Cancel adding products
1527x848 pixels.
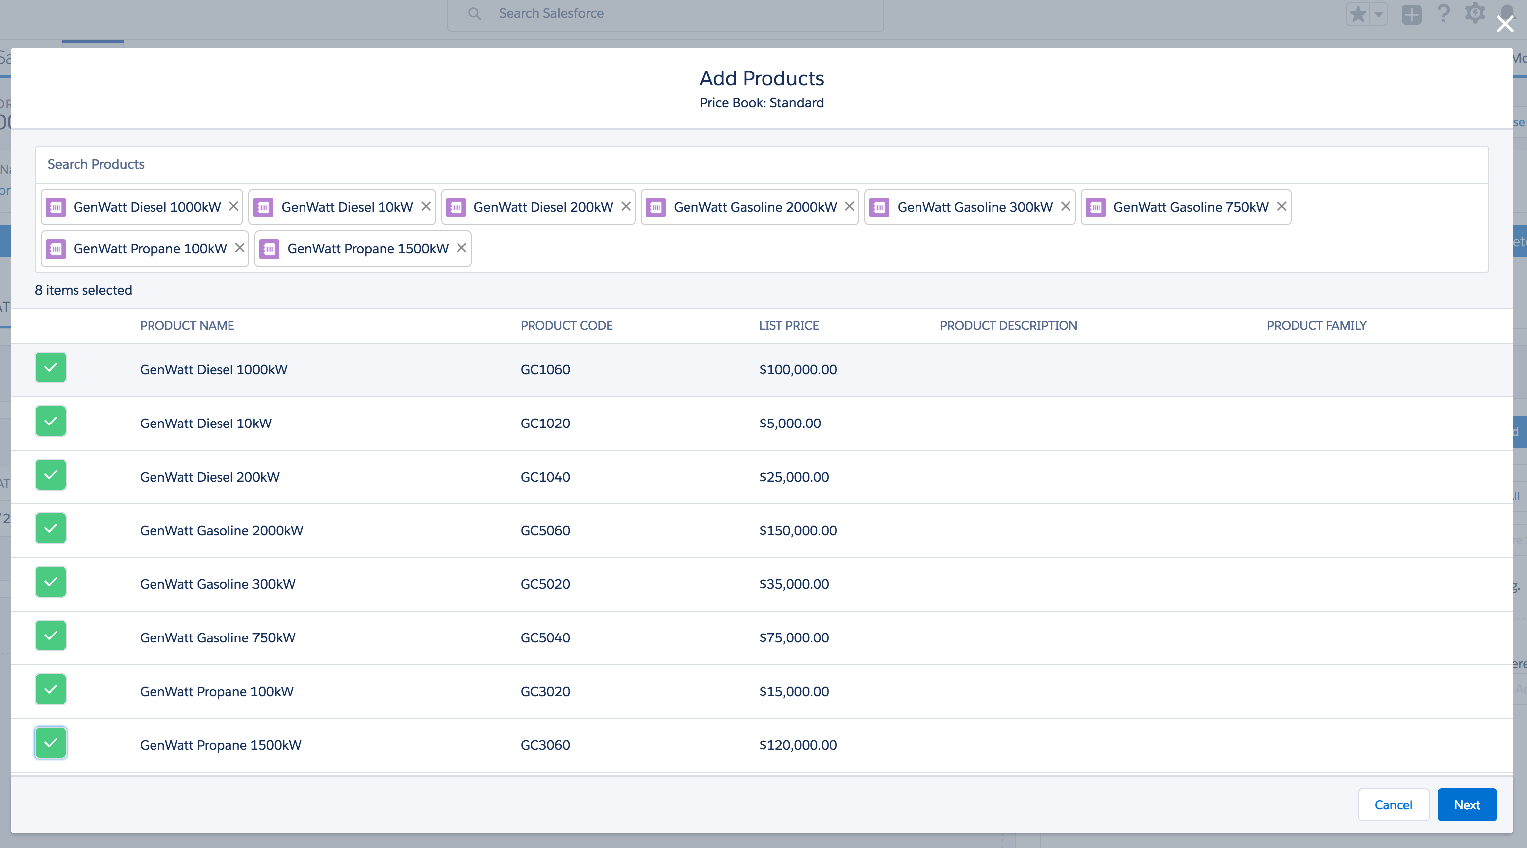1393,805
